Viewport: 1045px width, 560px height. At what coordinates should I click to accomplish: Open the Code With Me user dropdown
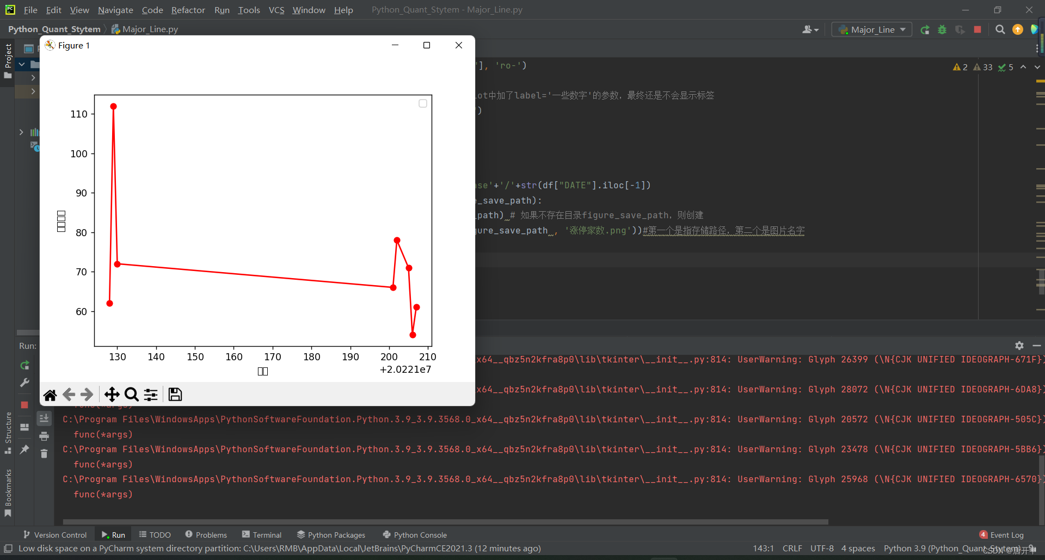click(x=810, y=29)
